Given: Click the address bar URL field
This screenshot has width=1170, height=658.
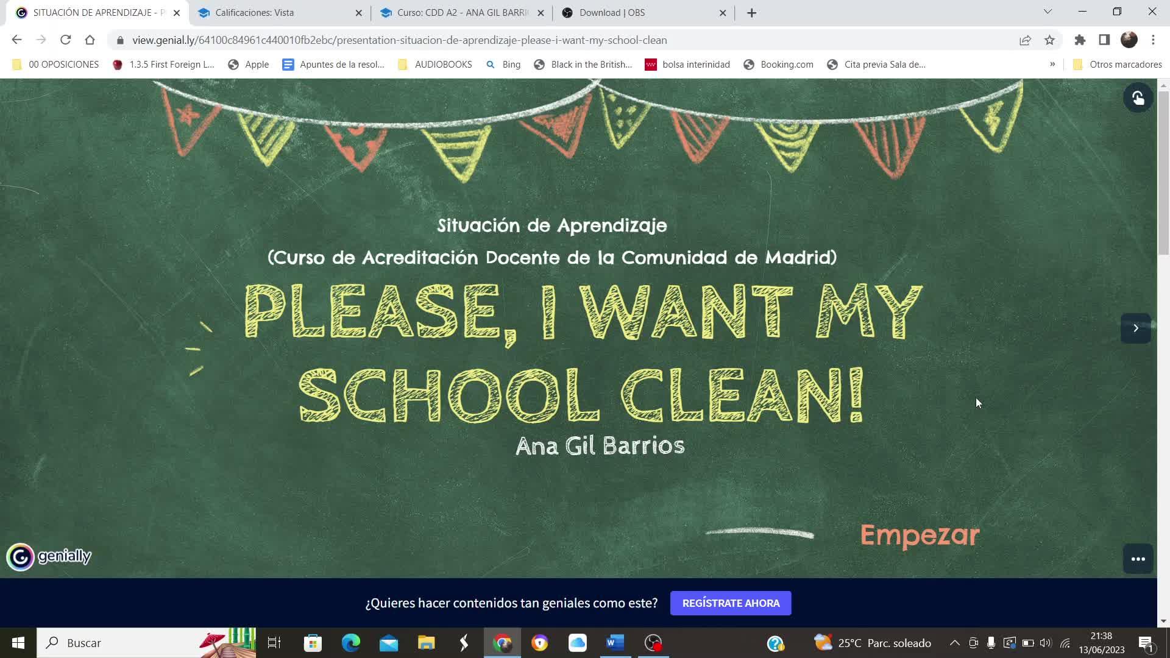Looking at the screenshot, I should pyautogui.click(x=399, y=40).
